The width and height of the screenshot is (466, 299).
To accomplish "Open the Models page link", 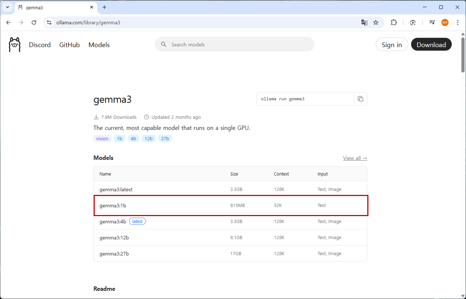I will 99,45.
